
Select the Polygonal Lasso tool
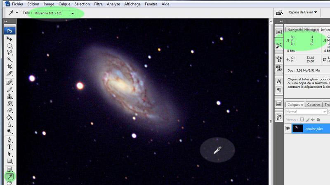[9, 52]
